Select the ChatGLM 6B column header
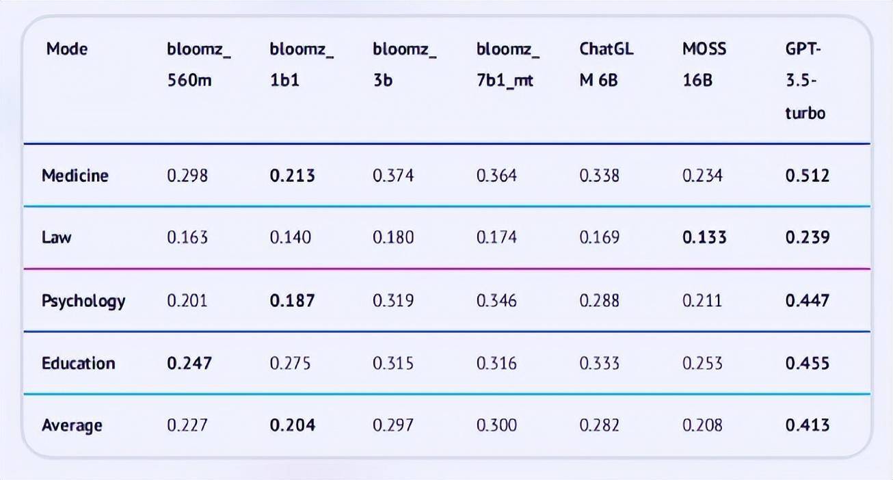Image resolution: width=893 pixels, height=480 pixels. point(607,64)
